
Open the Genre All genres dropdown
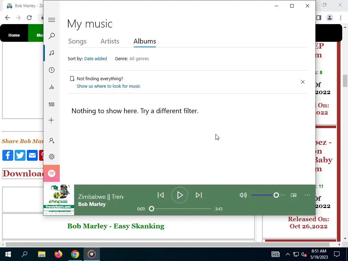pos(139,58)
